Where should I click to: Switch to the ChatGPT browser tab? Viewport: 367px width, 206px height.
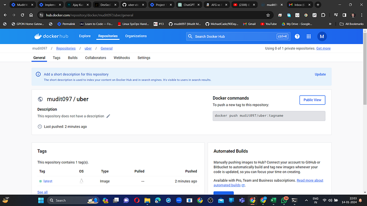189,5
